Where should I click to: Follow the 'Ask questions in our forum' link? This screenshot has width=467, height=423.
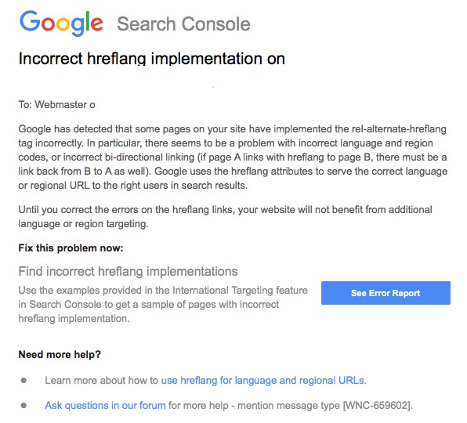pos(105,406)
